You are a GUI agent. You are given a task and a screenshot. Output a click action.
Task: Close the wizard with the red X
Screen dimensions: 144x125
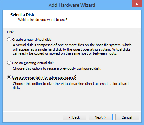[x=137, y=4]
